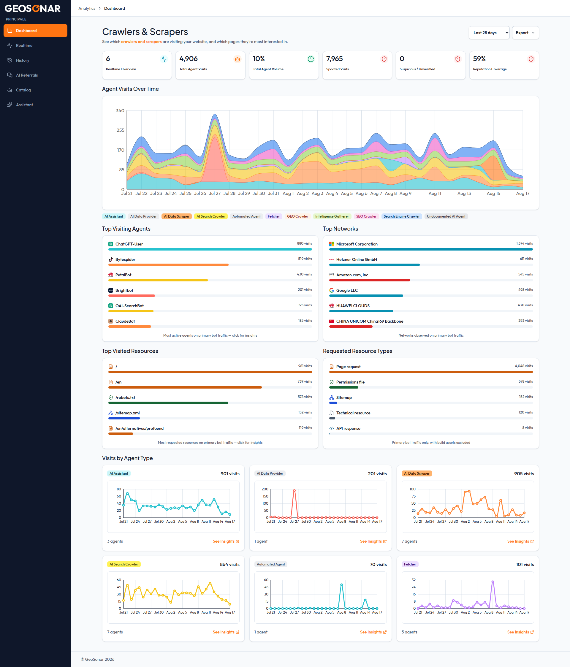Open AI Referrals icon in sidebar

point(10,75)
